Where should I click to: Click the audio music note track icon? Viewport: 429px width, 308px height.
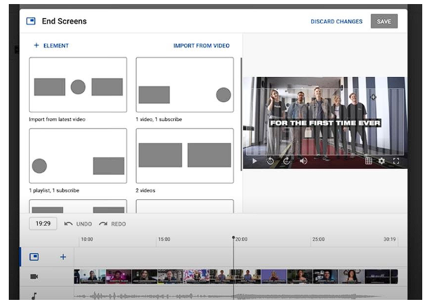click(x=34, y=296)
